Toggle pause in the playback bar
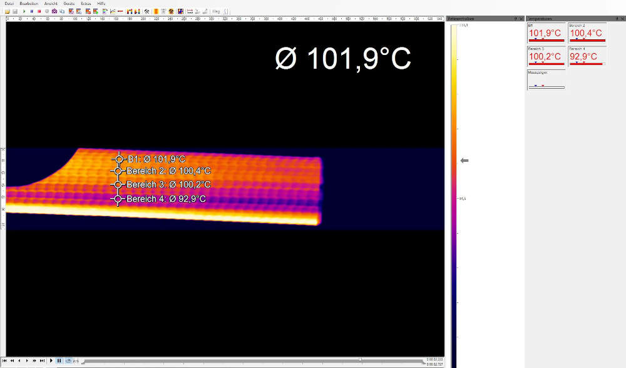This screenshot has height=368, width=626. tap(59, 361)
